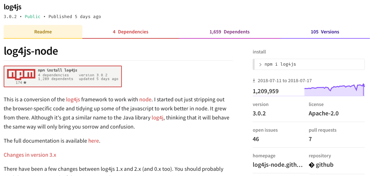Click the star icon on the npm badge

25,82
